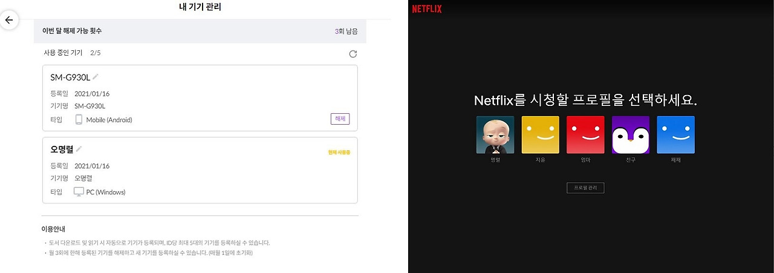Click the 지윤 profile name label
This screenshot has height=273, width=774.
click(540, 160)
